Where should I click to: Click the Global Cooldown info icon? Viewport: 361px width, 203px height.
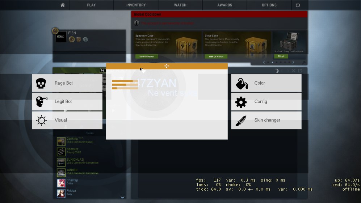137,23
